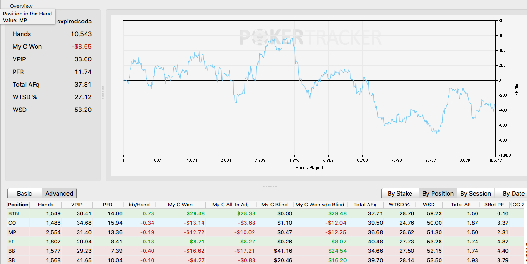This screenshot has width=527, height=264.
Task: Click BTN 3Bet PF value 6.16
Action: [503, 213]
